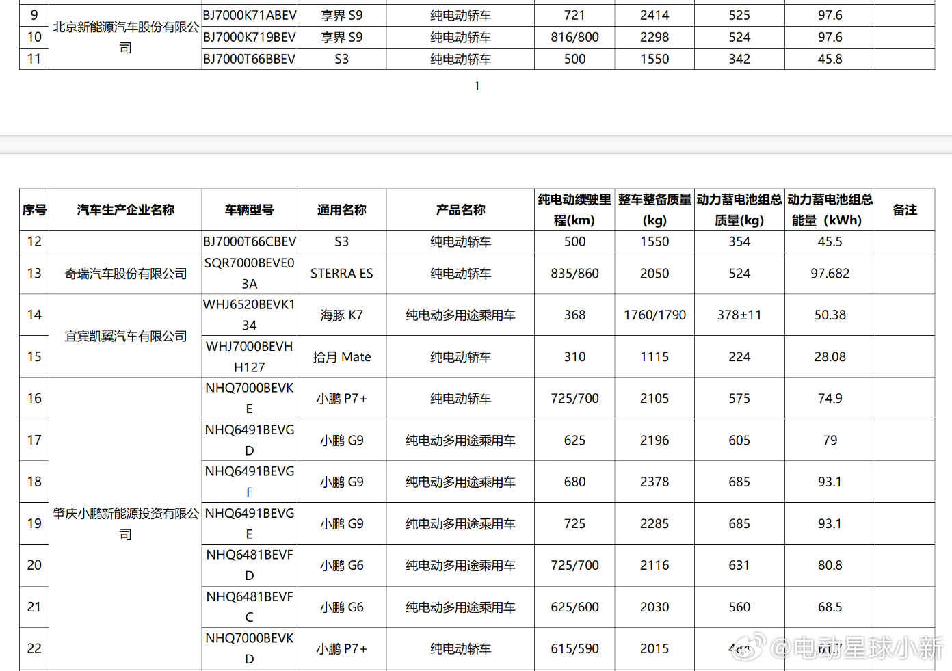The image size is (952, 671).
Task: Click the battery energy 45.5
Action: tap(830, 241)
